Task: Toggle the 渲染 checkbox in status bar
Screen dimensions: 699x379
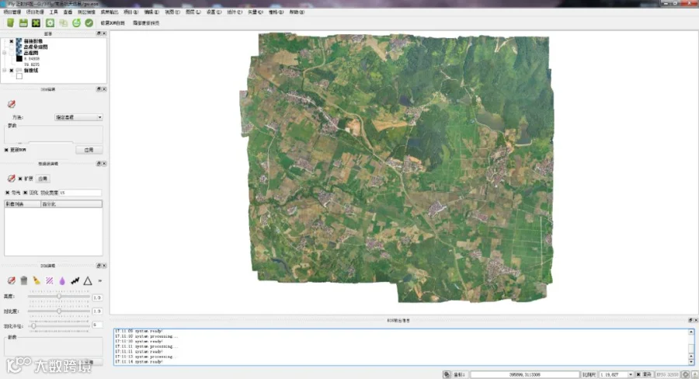Action: (638, 374)
